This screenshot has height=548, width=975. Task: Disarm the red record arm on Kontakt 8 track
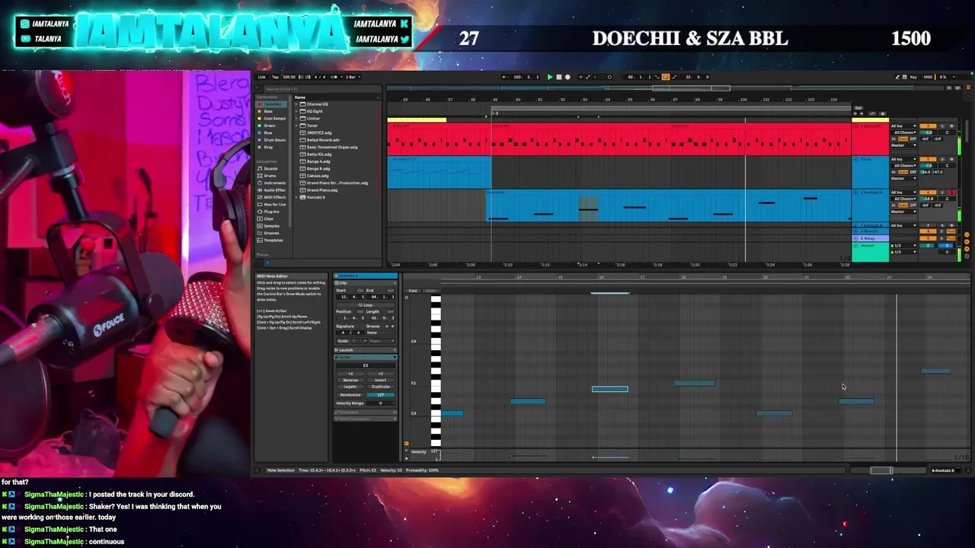pyautogui.click(x=951, y=193)
